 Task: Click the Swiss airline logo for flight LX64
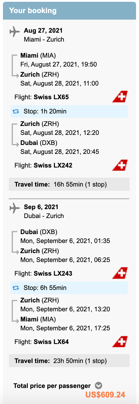click(x=120, y=342)
